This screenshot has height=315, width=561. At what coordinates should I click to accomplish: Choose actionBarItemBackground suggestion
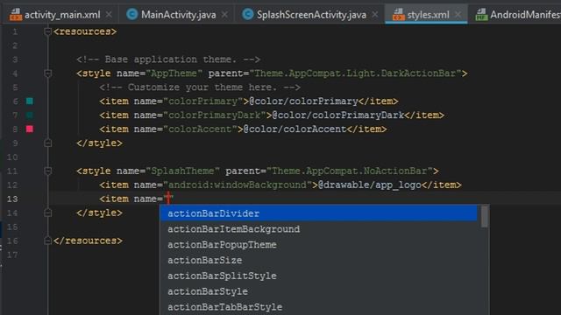click(x=318, y=229)
